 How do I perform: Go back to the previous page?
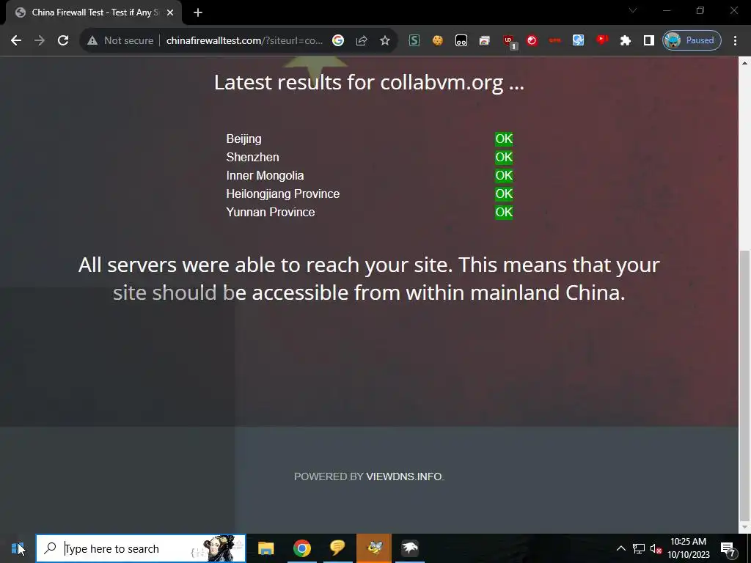tap(16, 41)
